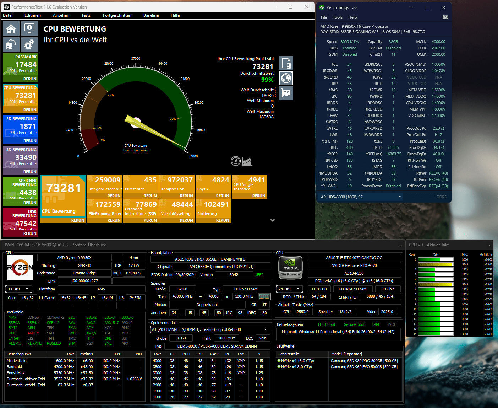498x408 pixels.
Task: Open the Datei menu
Action: pos(8,15)
